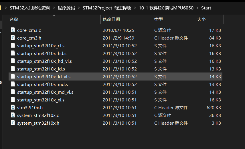This screenshot has width=245, height=149.
Task: Click the core_cm3.h file icon
Action: tap(13, 38)
